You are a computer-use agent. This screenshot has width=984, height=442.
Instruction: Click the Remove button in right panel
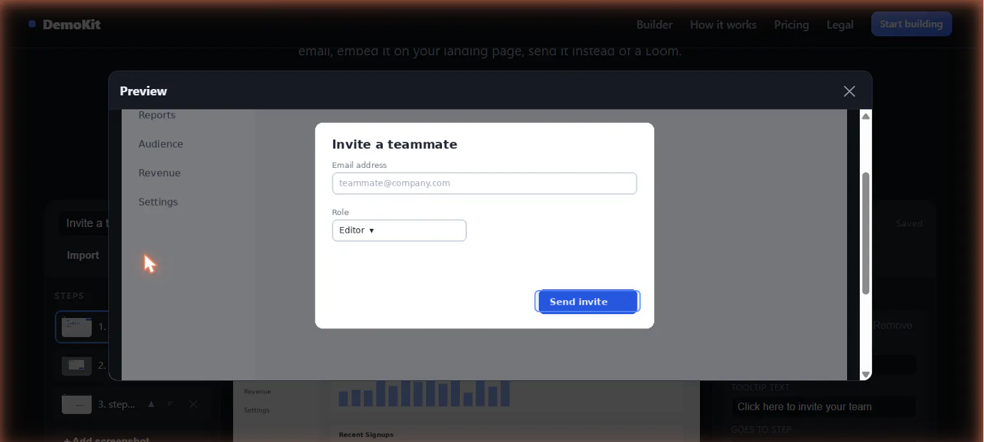tap(892, 325)
